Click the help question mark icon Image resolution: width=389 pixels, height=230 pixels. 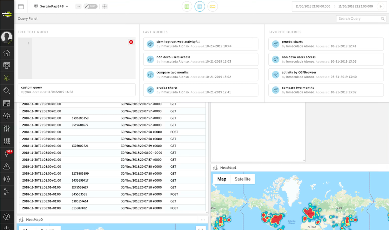coord(7,217)
